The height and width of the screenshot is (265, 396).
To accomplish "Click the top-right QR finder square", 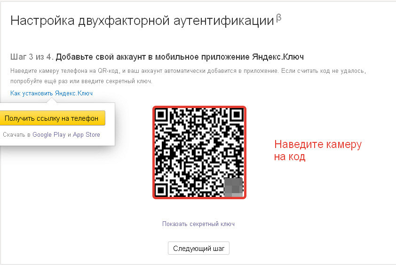I will [237, 115].
